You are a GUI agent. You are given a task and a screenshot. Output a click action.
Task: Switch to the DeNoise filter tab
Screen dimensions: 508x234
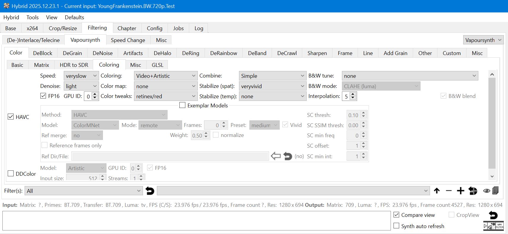[x=103, y=53]
